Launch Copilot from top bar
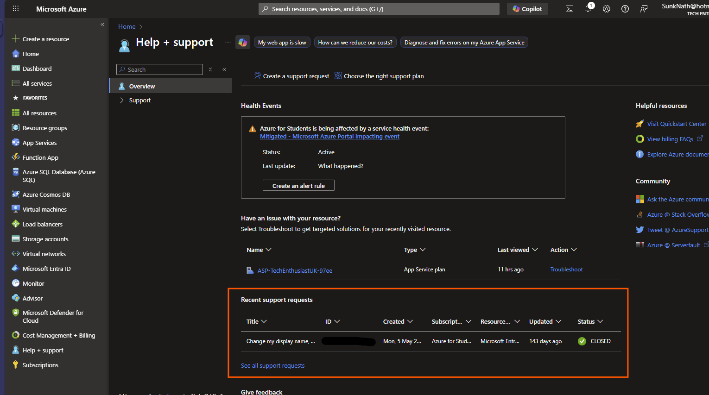The width and height of the screenshot is (709, 395). point(527,9)
